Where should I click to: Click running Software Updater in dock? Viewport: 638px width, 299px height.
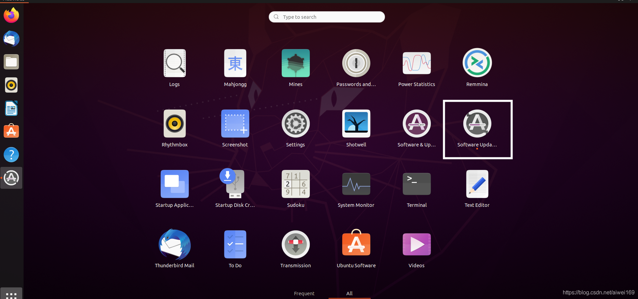click(x=11, y=178)
